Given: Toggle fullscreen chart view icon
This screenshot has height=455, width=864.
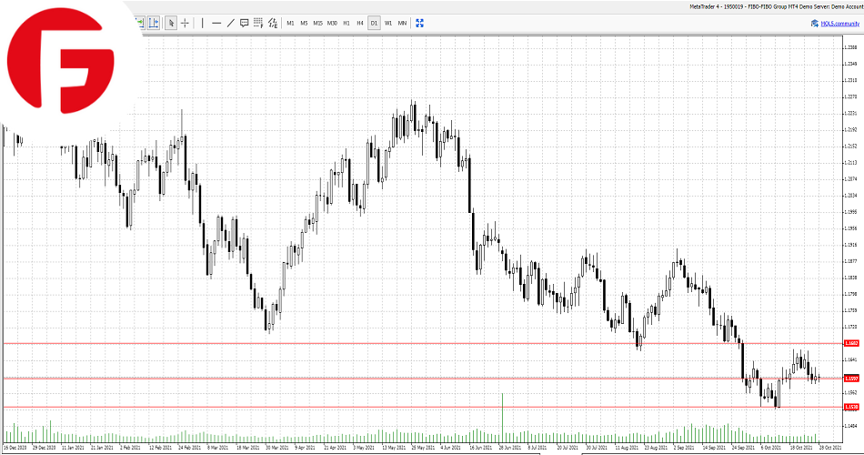Looking at the screenshot, I should click(419, 23).
